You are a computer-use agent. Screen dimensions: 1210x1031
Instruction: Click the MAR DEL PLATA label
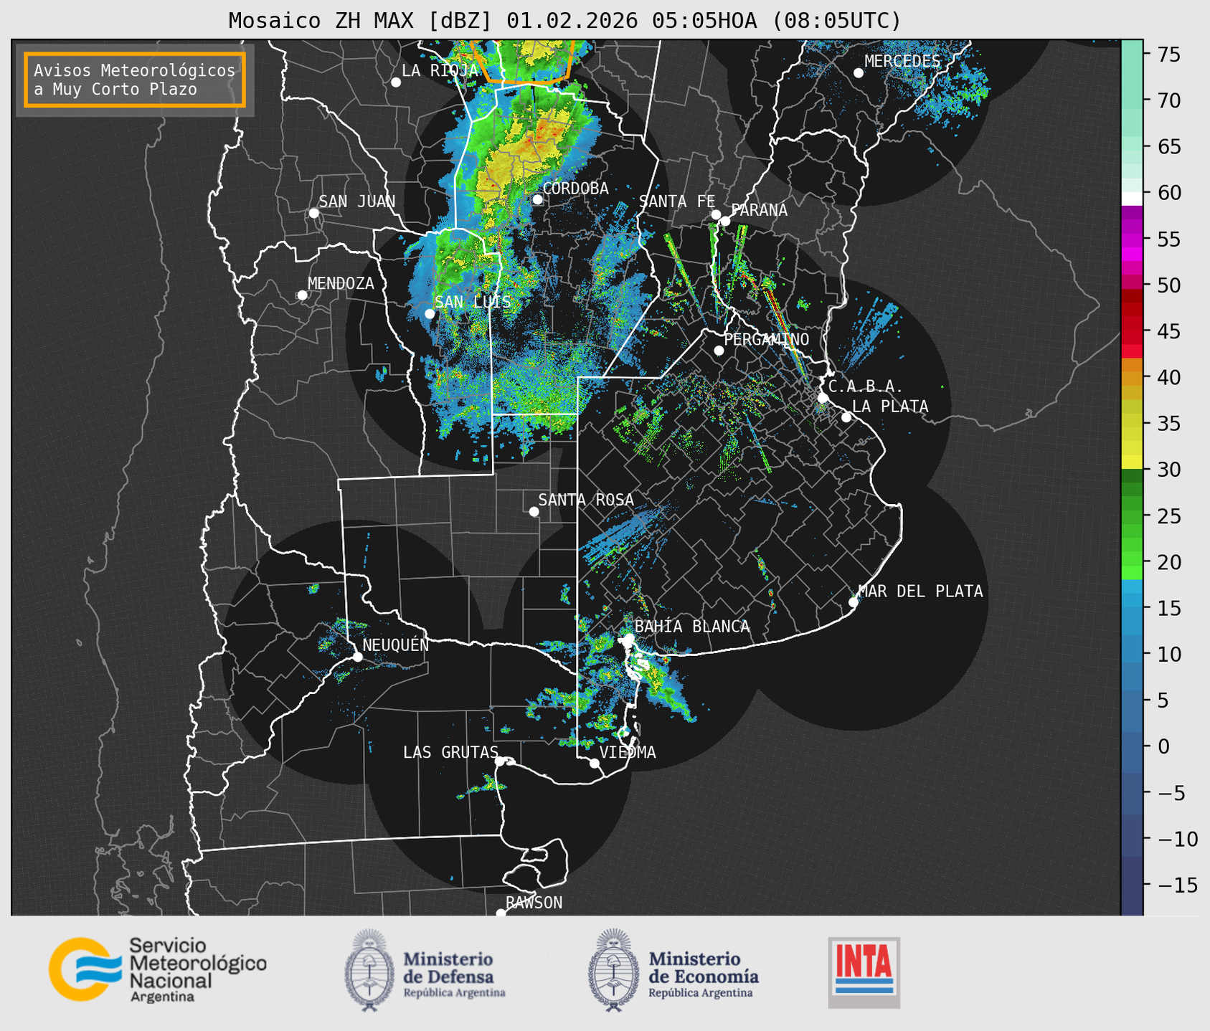pos(920,591)
